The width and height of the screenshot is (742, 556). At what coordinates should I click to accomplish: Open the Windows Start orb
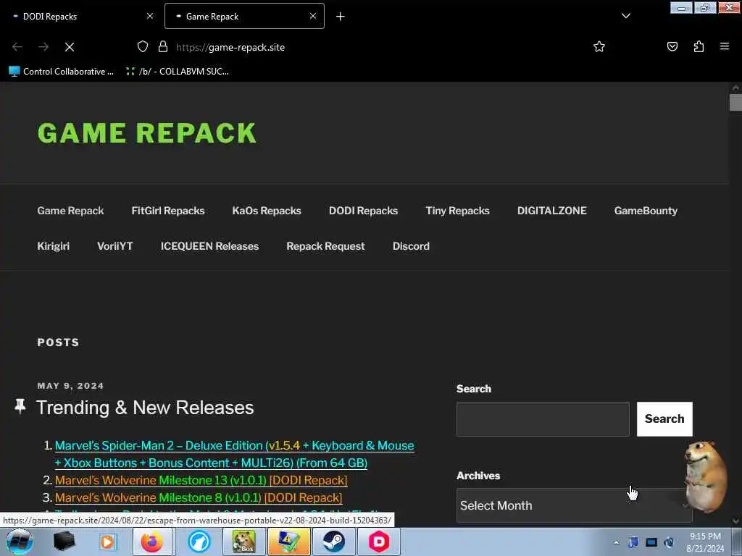tap(19, 542)
